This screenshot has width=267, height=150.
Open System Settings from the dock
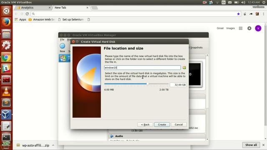tap(6, 45)
